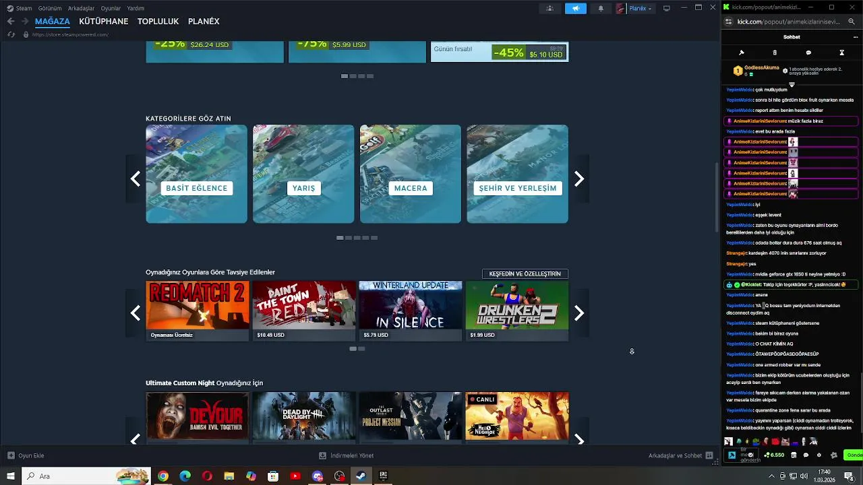Click the Windows search box Ara

[86, 476]
